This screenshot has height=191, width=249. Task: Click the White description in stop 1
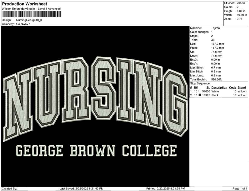pyautogui.click(x=215, y=91)
